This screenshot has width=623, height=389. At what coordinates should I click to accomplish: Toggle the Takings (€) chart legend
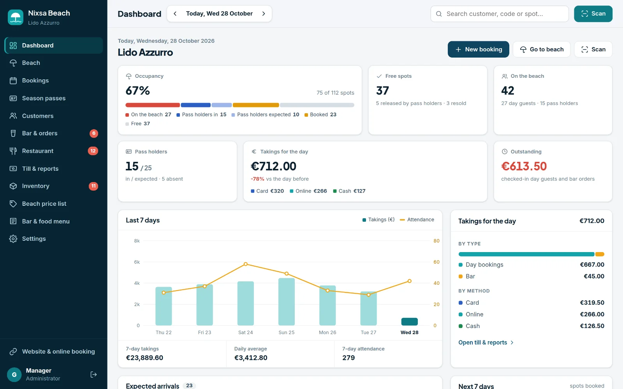tap(378, 220)
